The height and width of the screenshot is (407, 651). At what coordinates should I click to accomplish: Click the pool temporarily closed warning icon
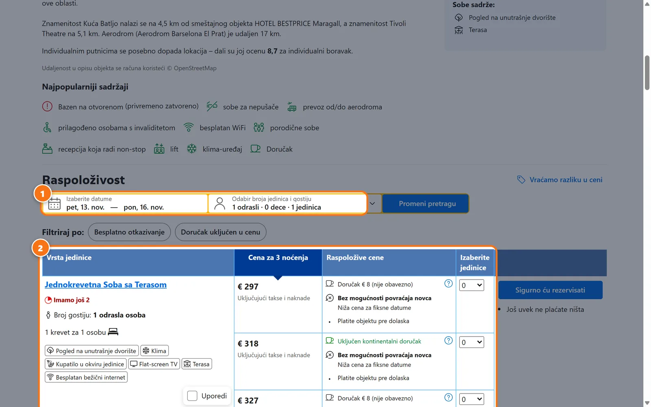(47, 107)
